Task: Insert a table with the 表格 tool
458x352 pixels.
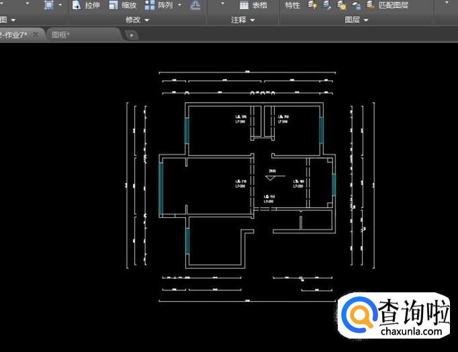Action: point(253,5)
